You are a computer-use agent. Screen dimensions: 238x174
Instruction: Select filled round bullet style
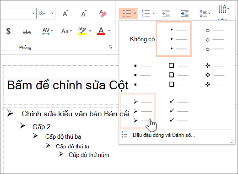tap(173, 39)
